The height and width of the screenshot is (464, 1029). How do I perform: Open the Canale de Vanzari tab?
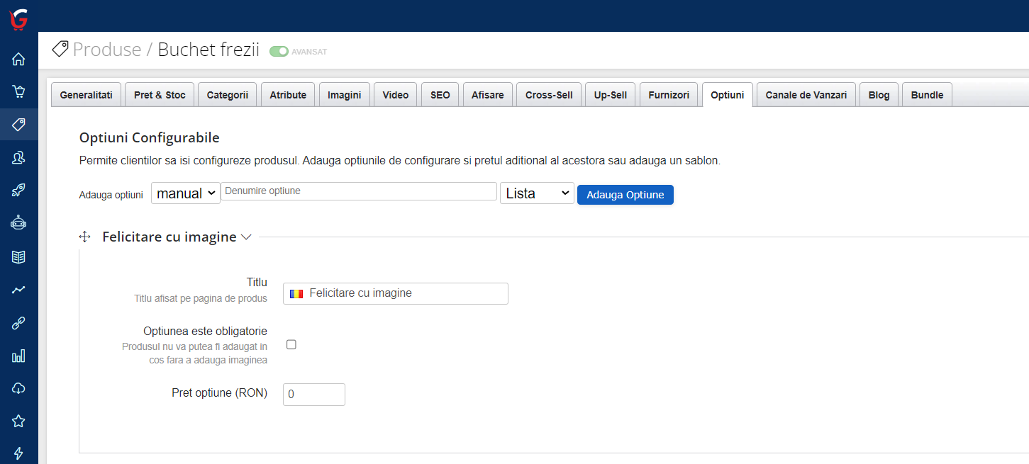[x=806, y=94]
